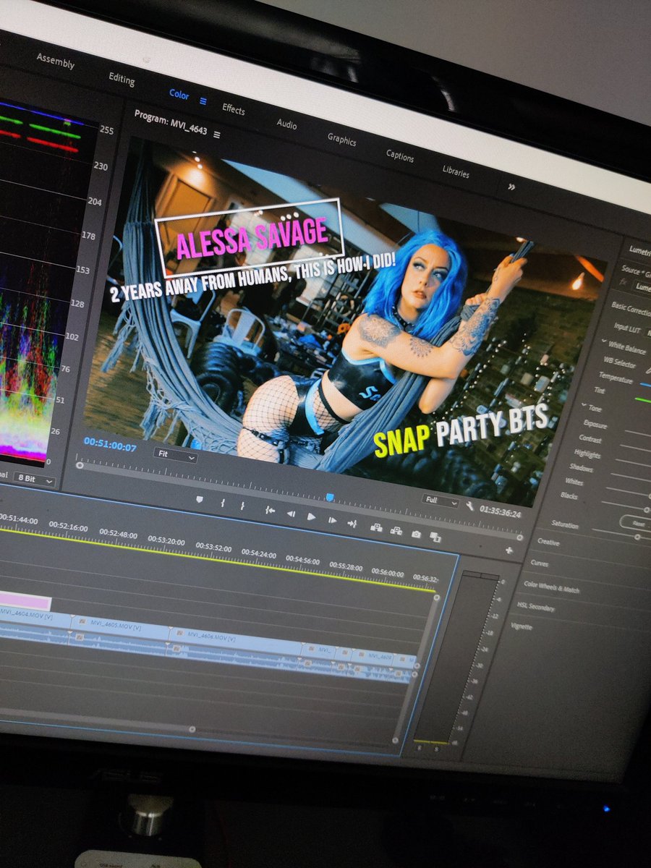Click the 00:51:00:07 timecode field

(110, 443)
